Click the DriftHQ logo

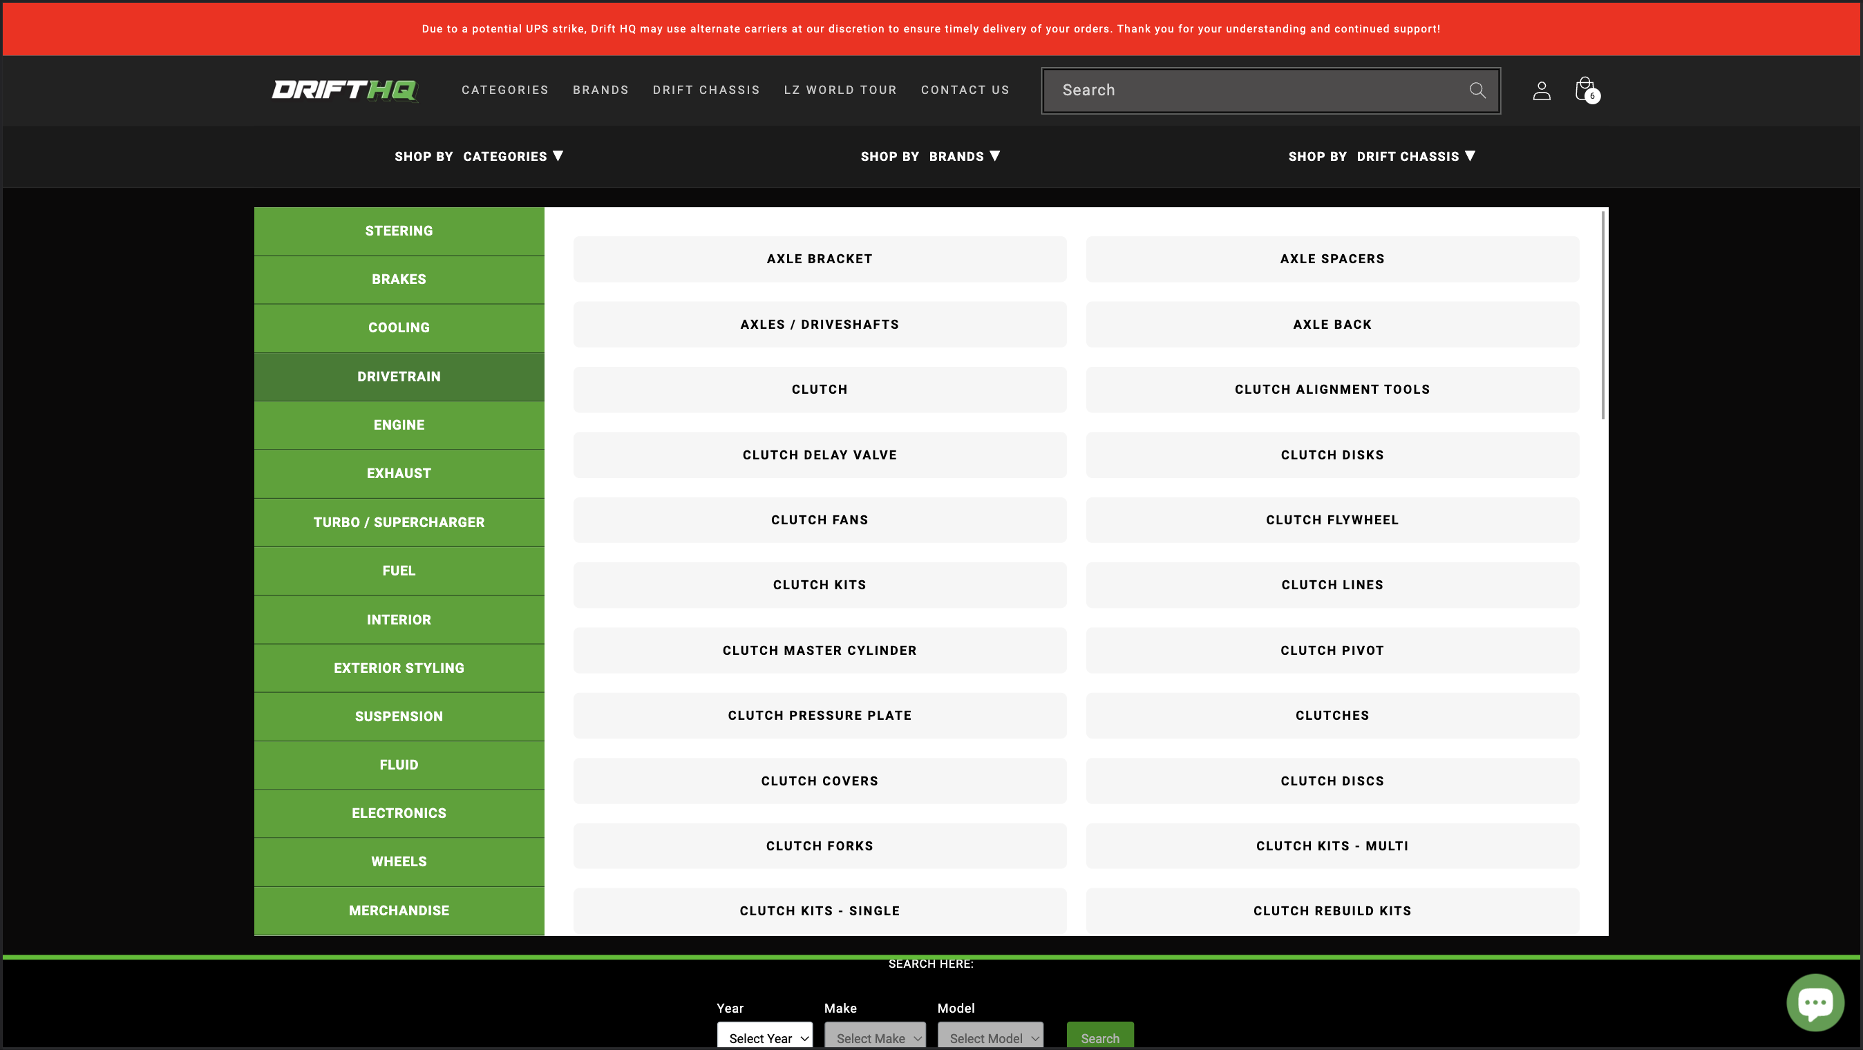[x=344, y=90]
